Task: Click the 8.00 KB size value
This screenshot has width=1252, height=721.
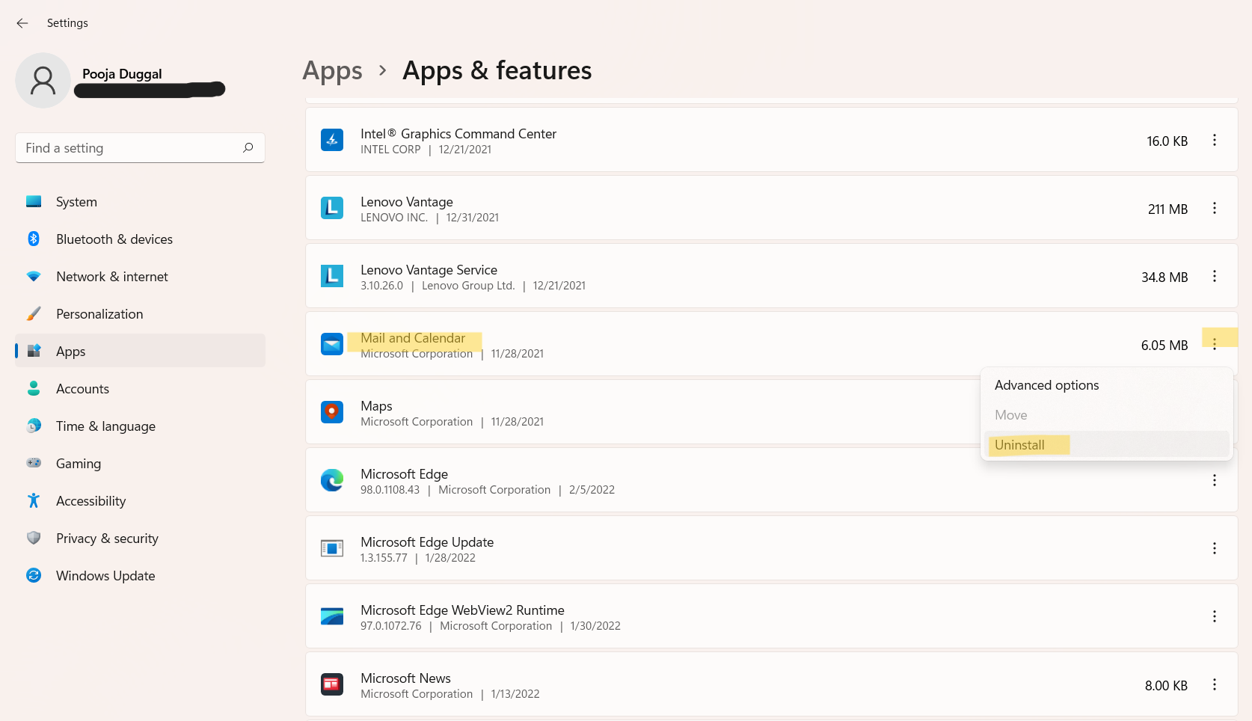Action: [1166, 686]
